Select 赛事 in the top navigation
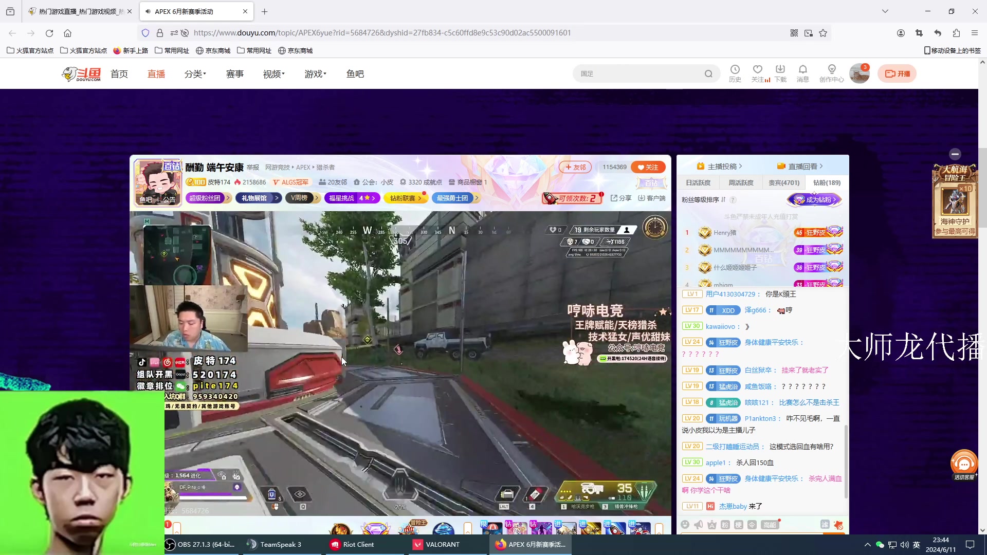987x555 pixels. [235, 74]
